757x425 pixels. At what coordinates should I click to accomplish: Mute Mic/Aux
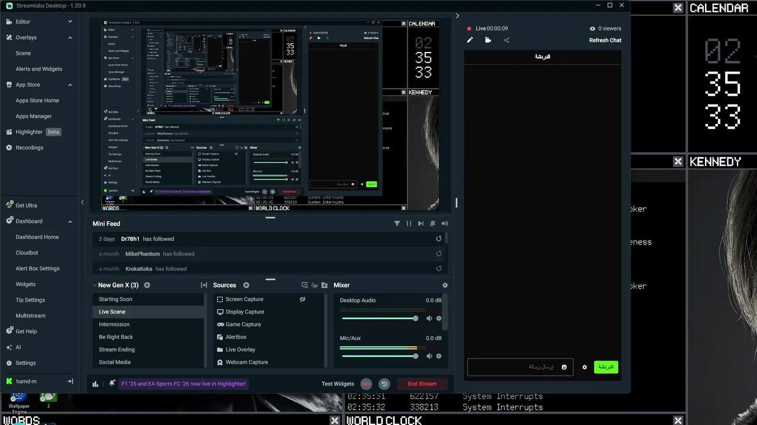coord(429,356)
